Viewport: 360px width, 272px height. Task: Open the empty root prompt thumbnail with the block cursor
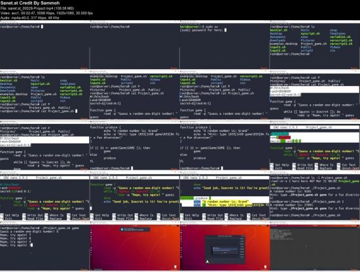45,45
